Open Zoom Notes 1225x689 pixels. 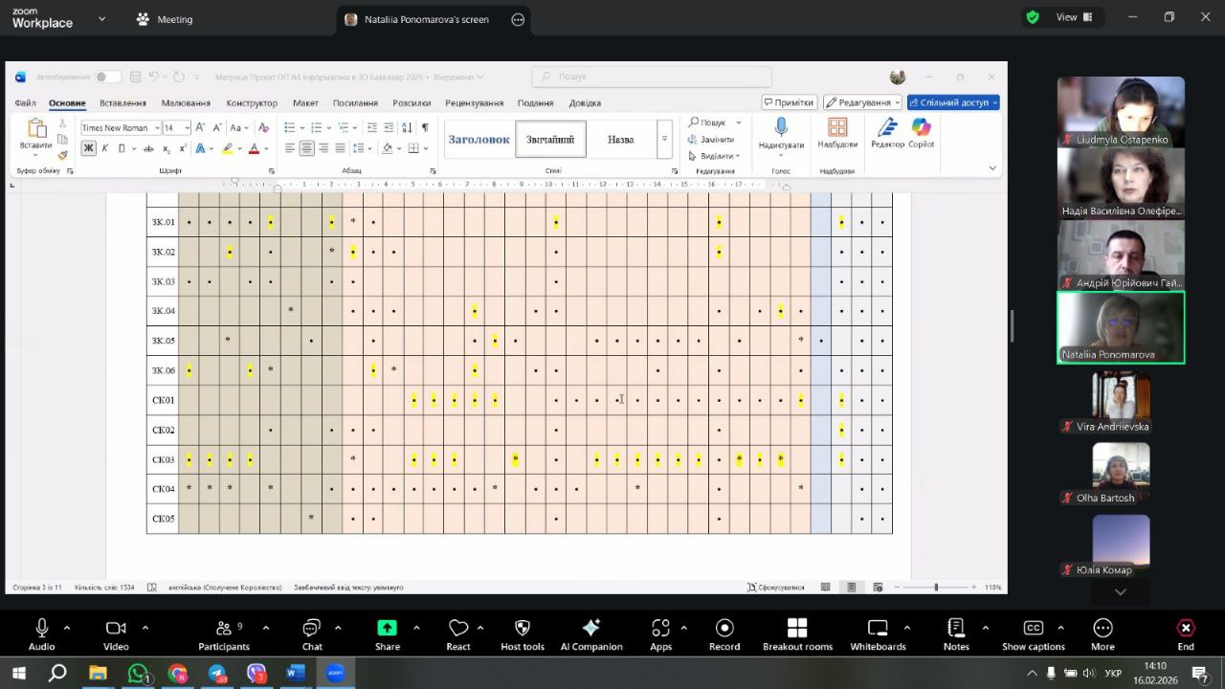pyautogui.click(x=956, y=634)
